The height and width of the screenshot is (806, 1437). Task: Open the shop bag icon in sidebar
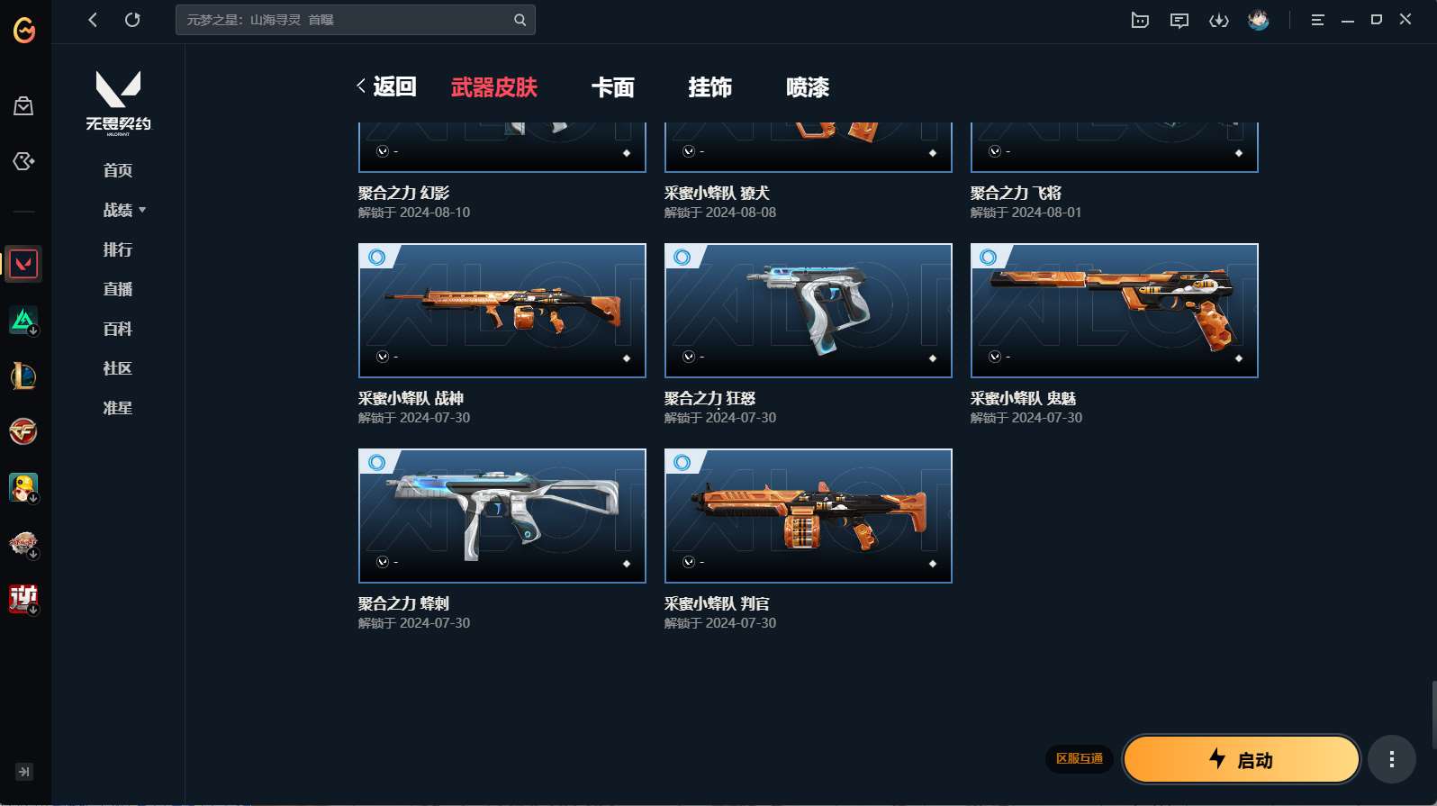[23, 106]
